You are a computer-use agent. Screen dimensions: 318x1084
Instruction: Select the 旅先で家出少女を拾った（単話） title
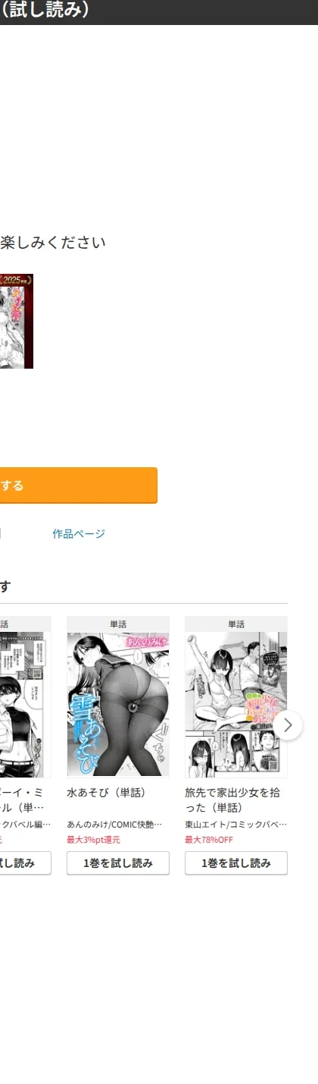(232, 800)
